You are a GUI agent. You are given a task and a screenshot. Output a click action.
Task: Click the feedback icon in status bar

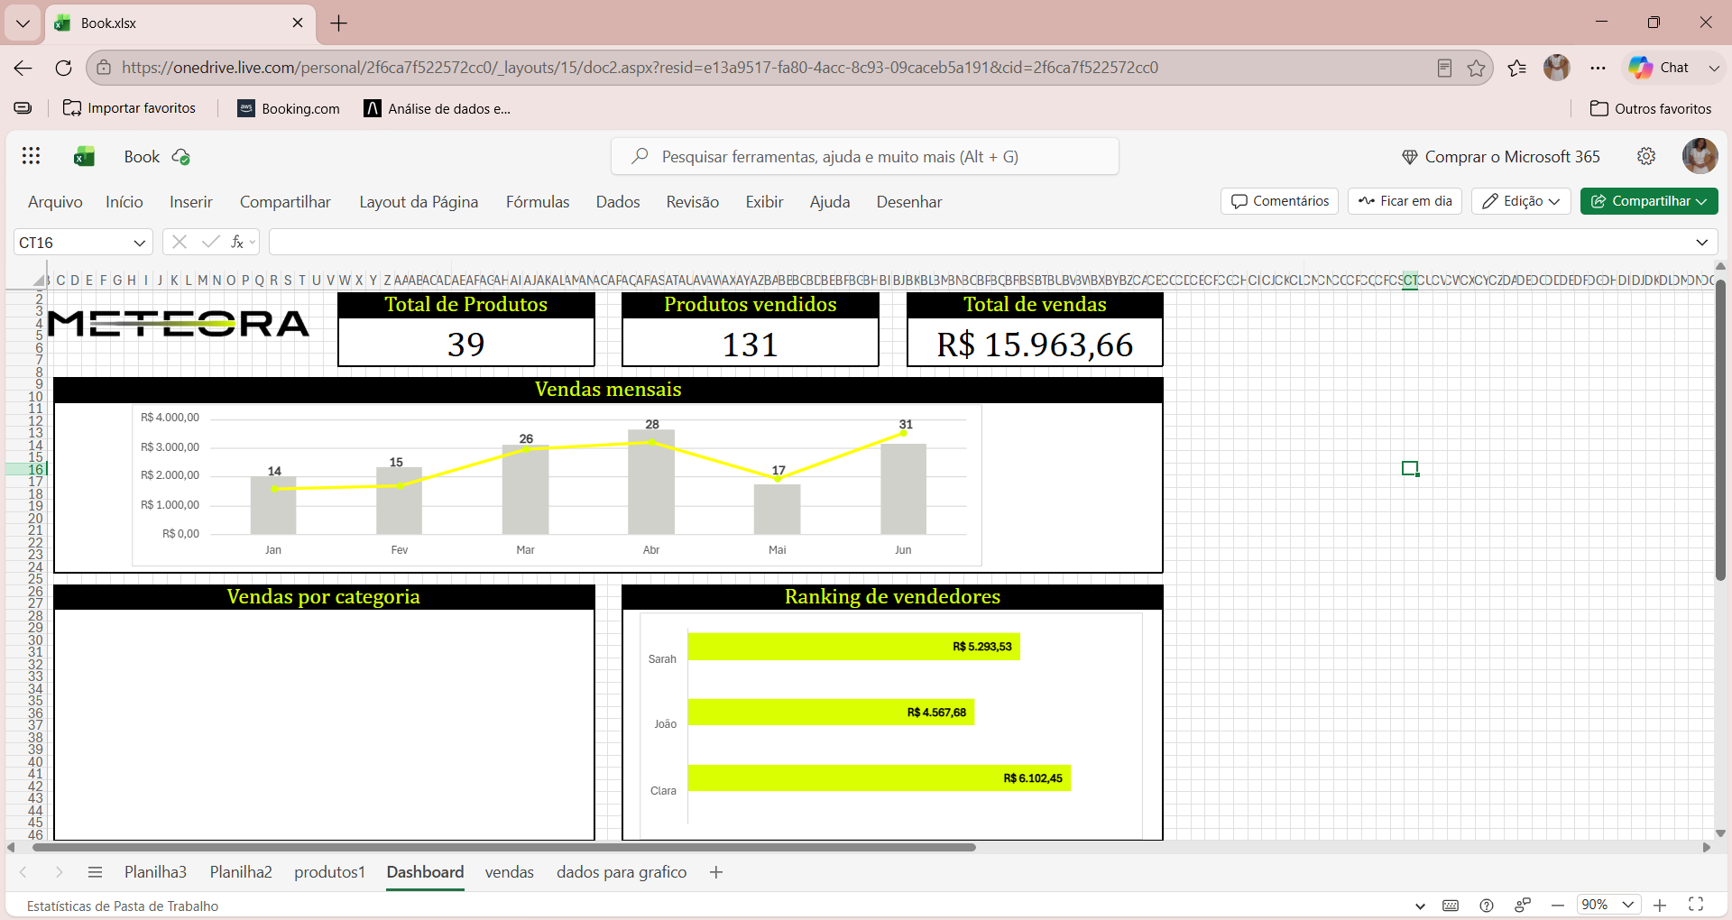click(x=1523, y=906)
